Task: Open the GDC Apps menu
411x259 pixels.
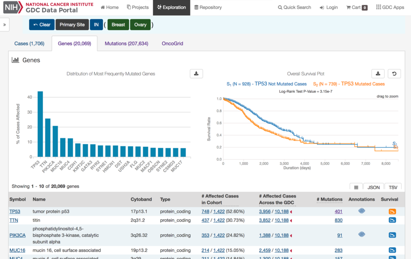Action: pos(390,7)
